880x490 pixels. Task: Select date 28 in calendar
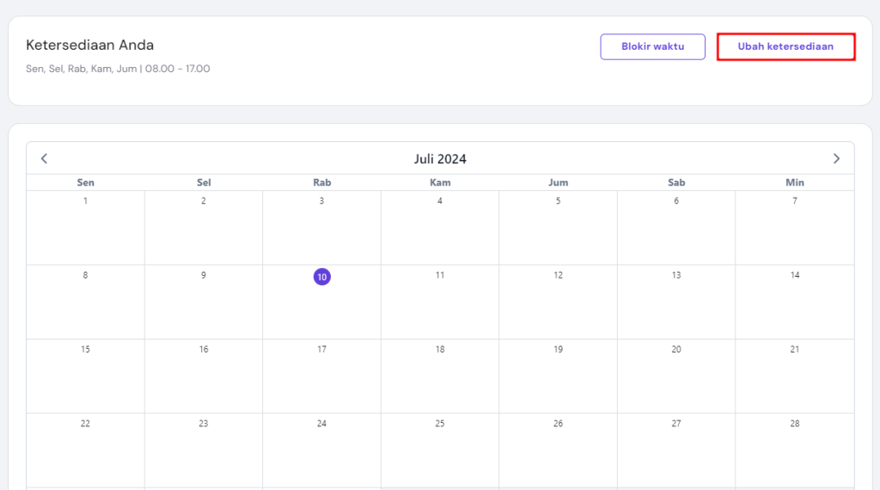point(795,423)
